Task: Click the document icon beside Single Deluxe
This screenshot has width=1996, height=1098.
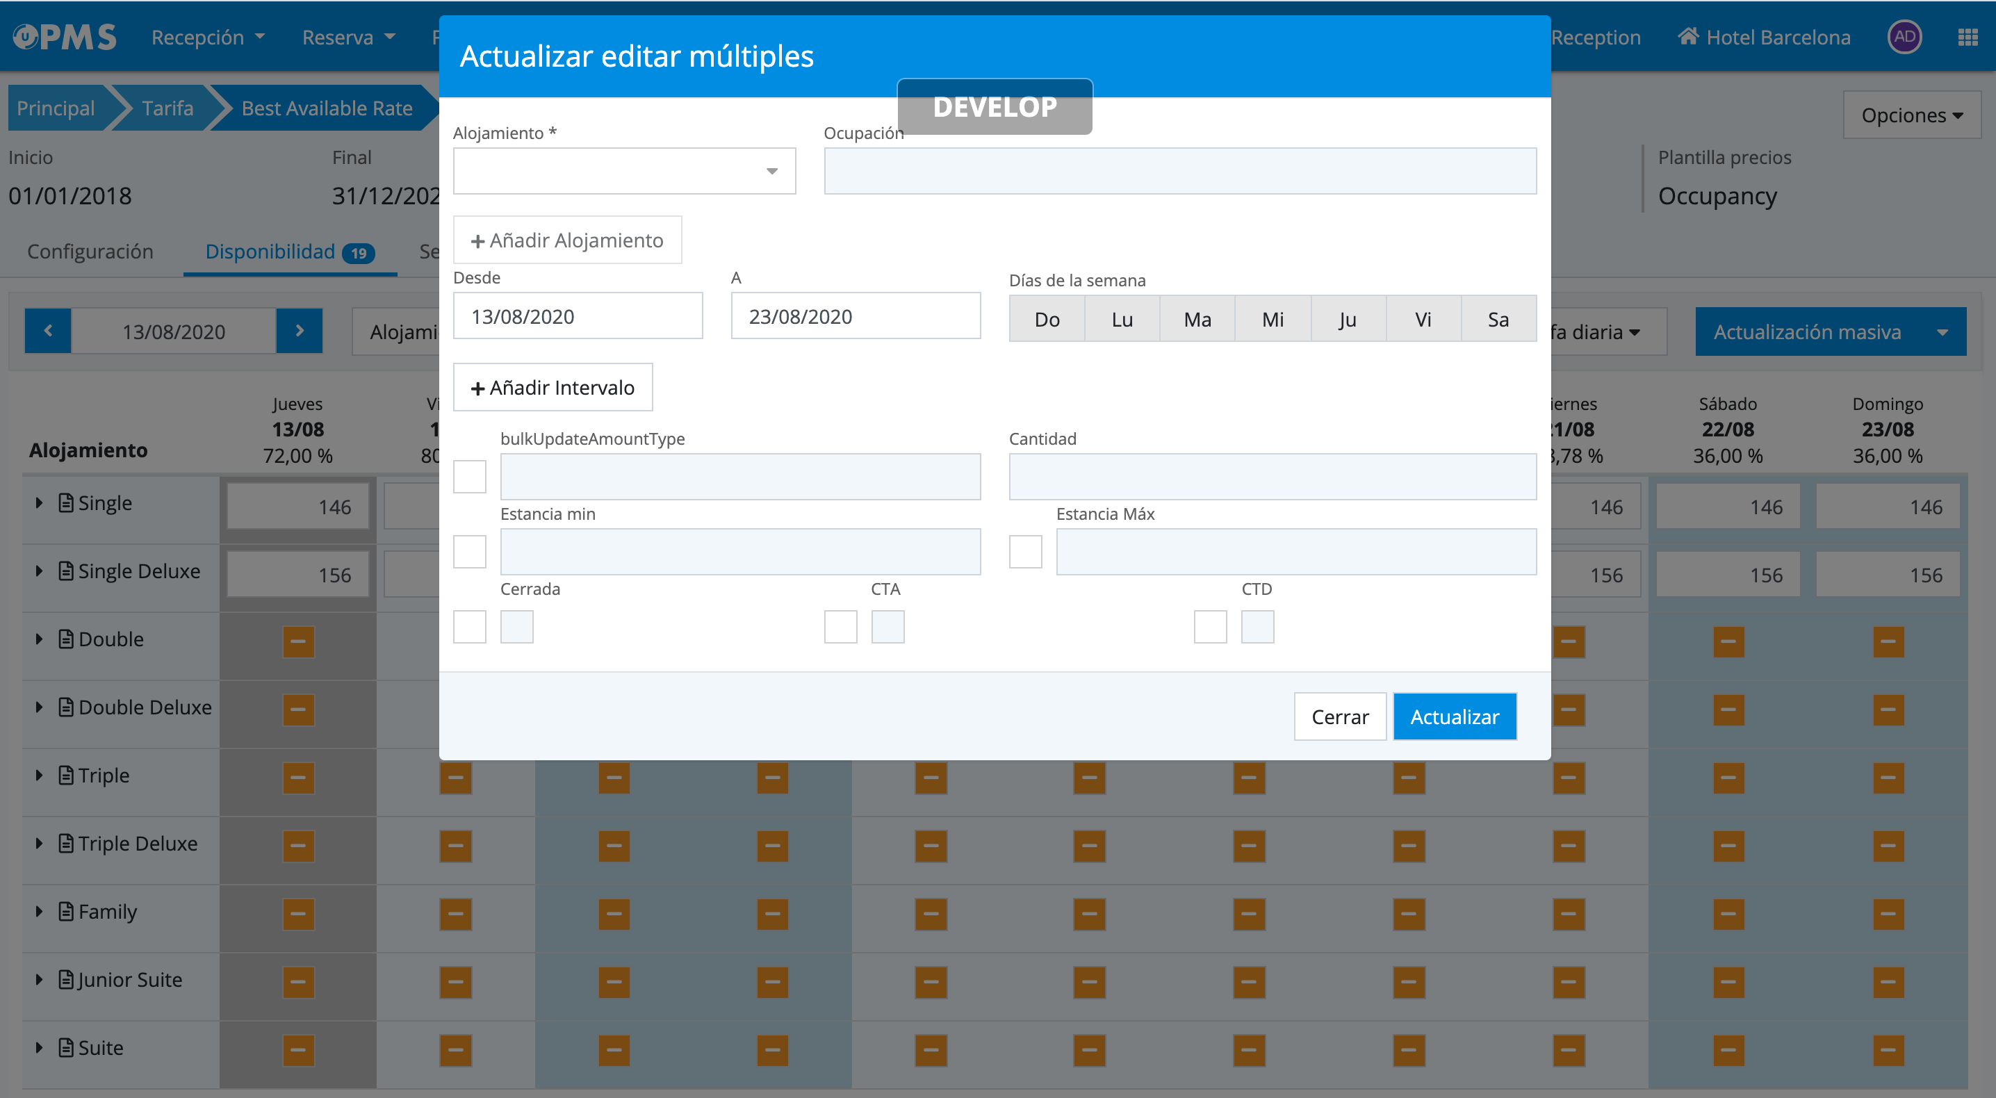Action: [66, 571]
